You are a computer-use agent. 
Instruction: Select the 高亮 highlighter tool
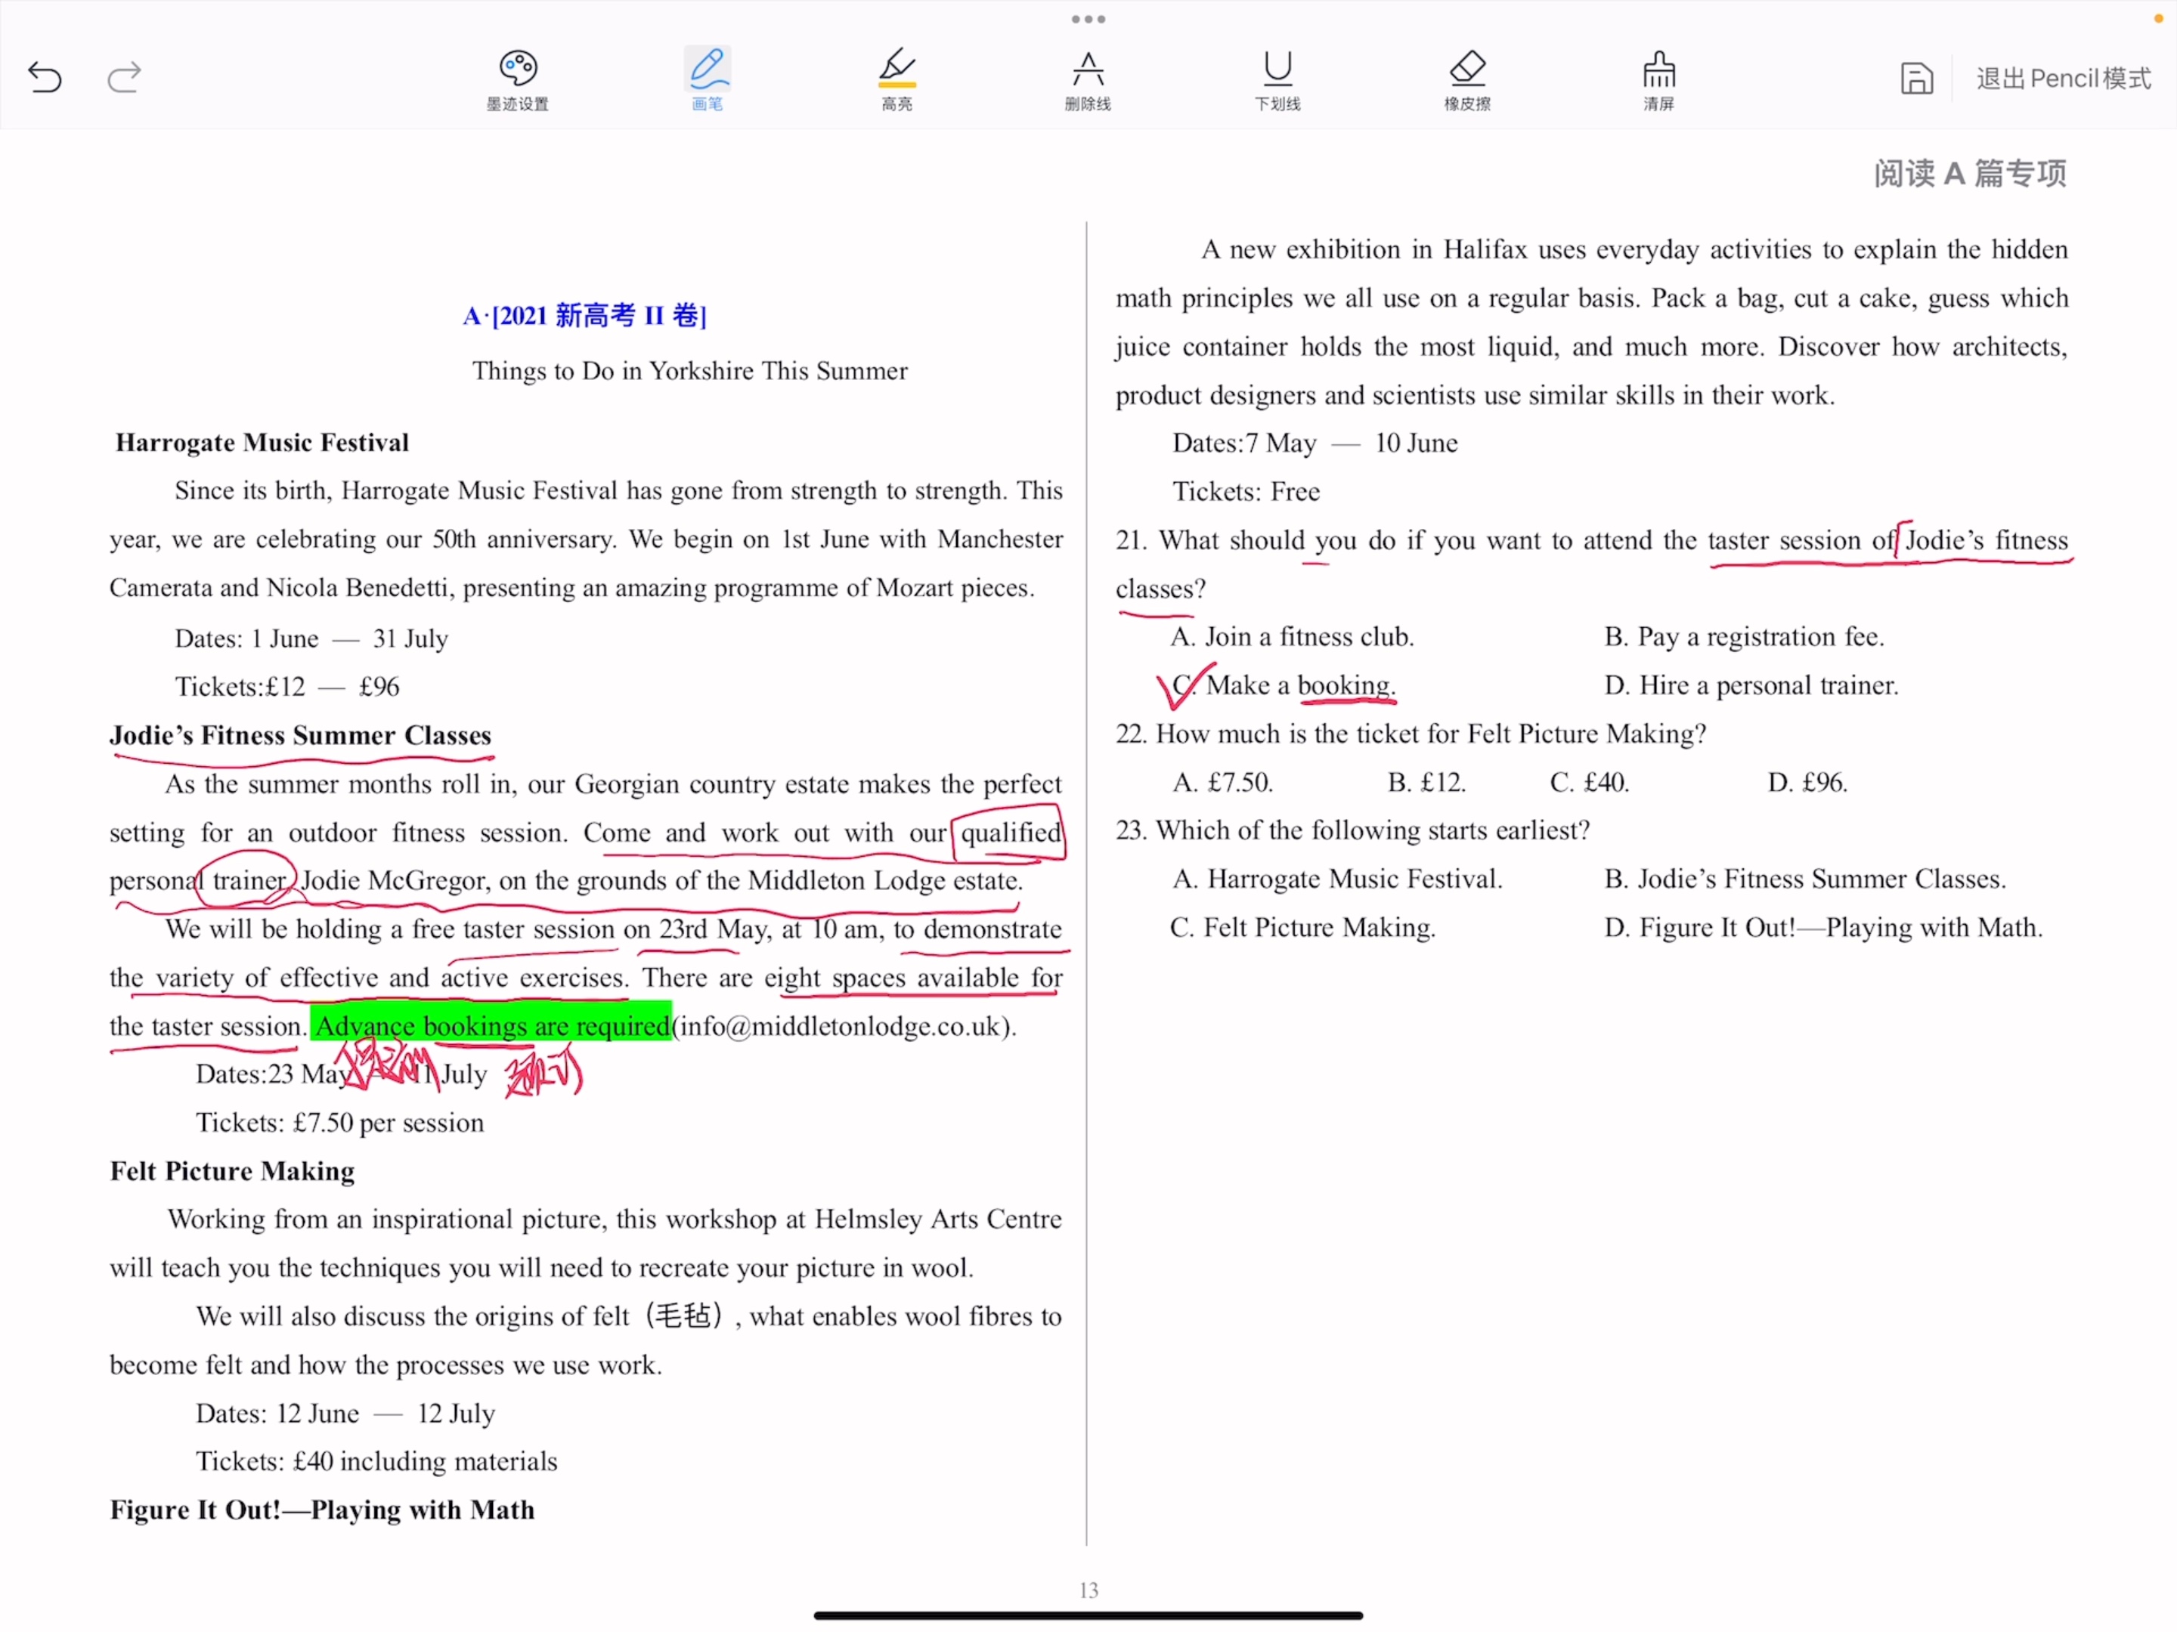(x=897, y=81)
